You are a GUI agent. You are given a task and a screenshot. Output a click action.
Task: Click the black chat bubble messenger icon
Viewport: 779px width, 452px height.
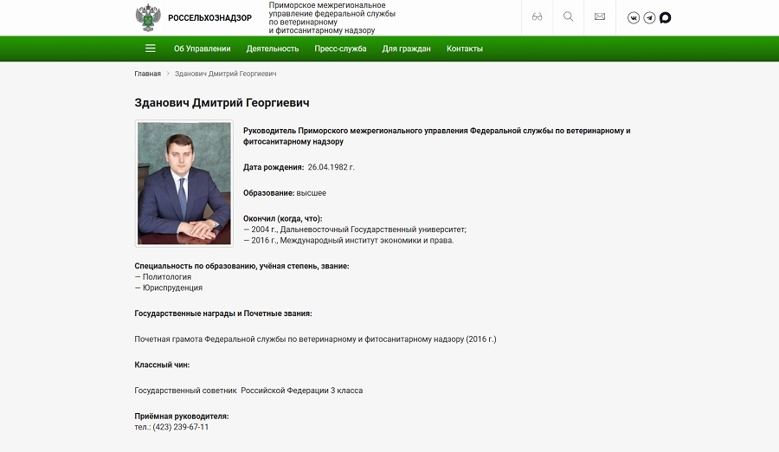click(665, 17)
